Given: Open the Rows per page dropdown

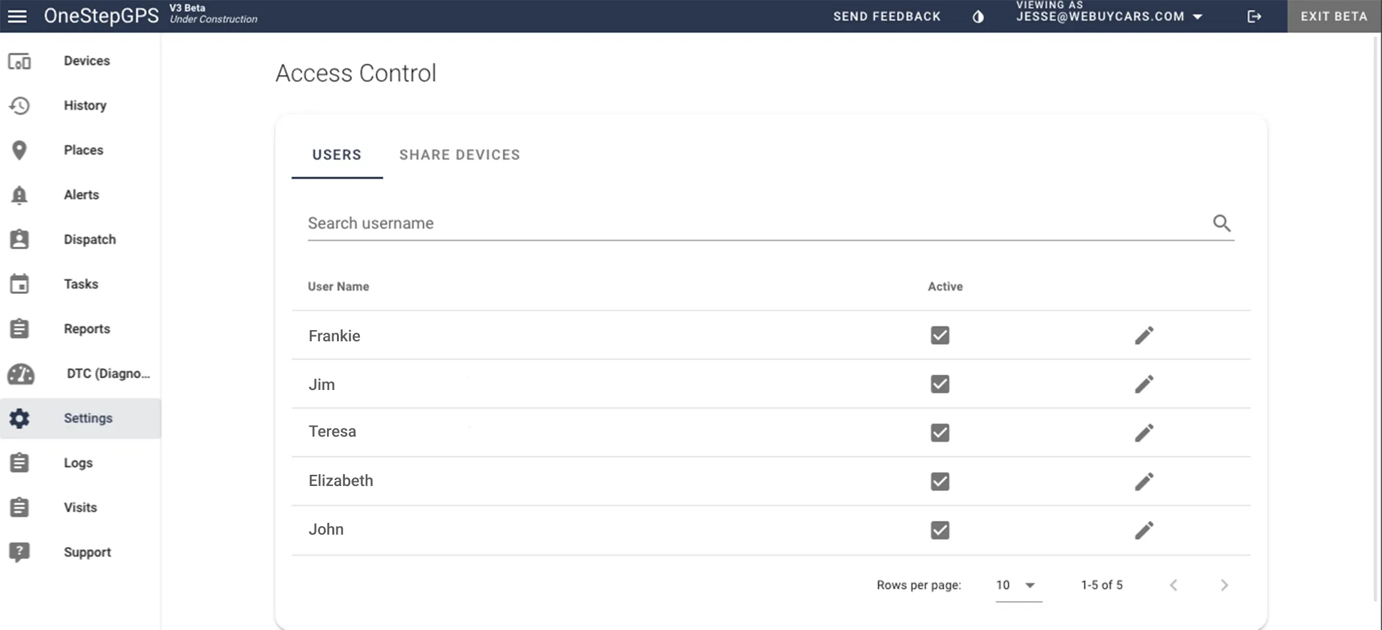Looking at the screenshot, I should [x=1018, y=585].
